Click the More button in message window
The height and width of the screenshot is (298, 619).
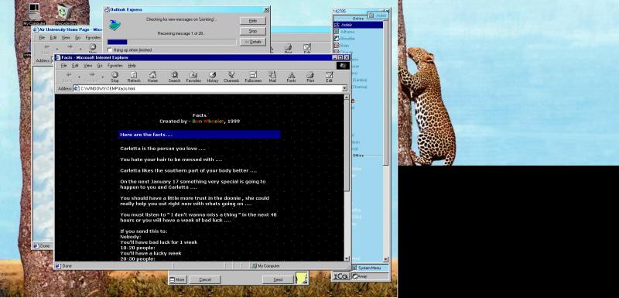click(177, 279)
